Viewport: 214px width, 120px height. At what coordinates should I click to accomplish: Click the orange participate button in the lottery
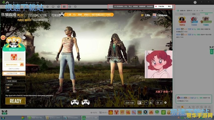14,65
